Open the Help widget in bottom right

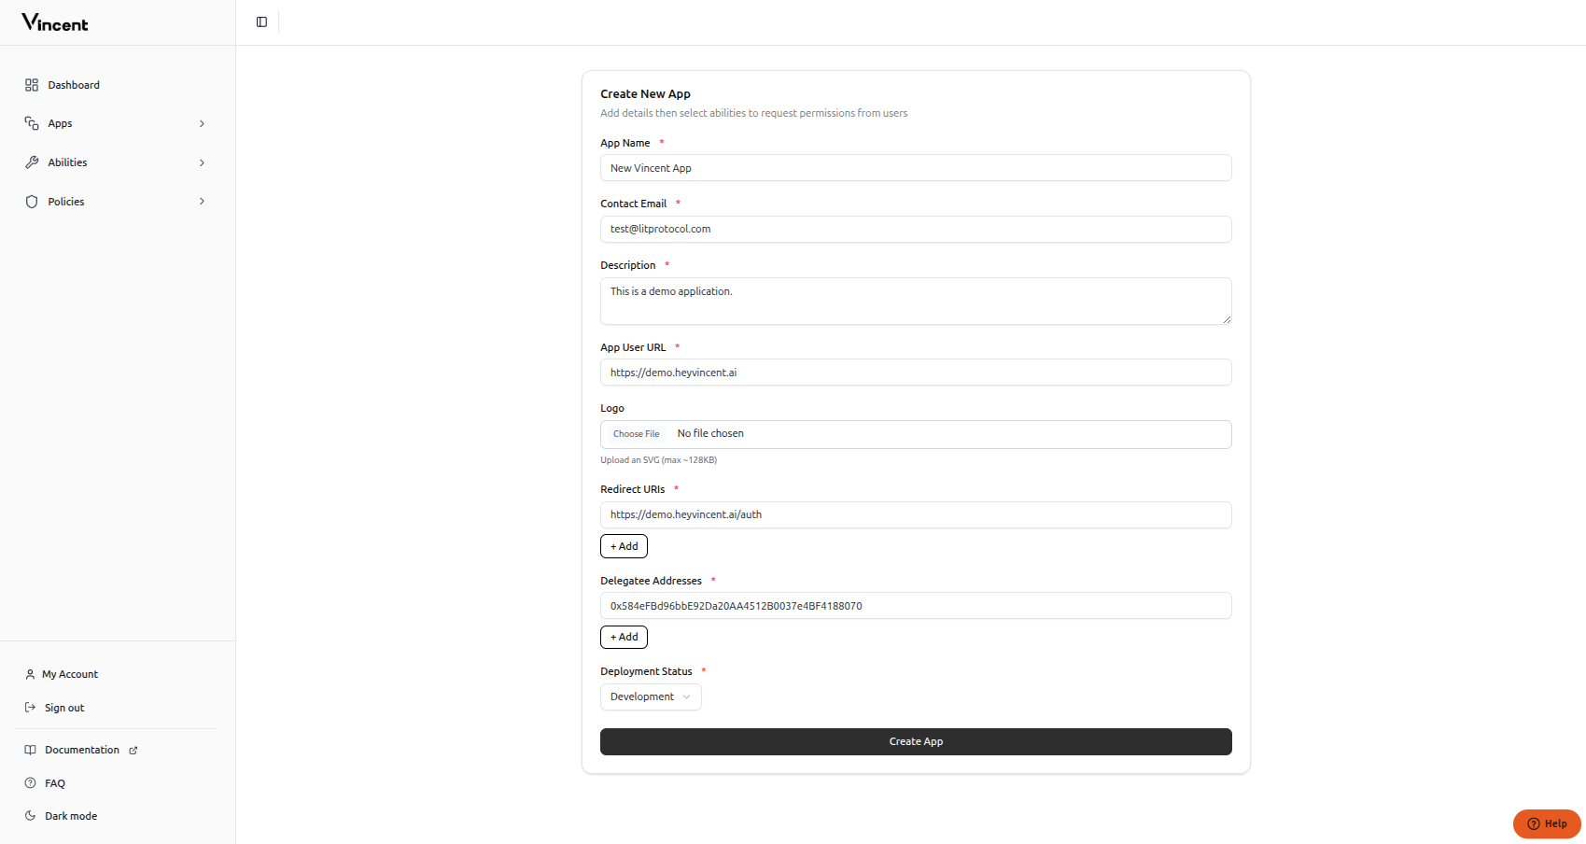coord(1546,823)
